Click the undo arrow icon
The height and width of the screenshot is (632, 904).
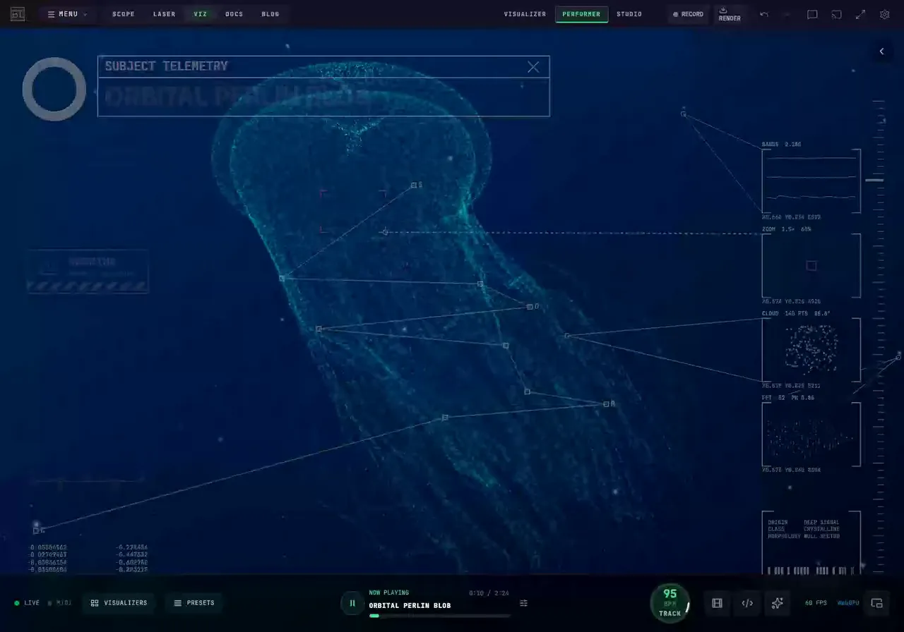click(x=764, y=14)
